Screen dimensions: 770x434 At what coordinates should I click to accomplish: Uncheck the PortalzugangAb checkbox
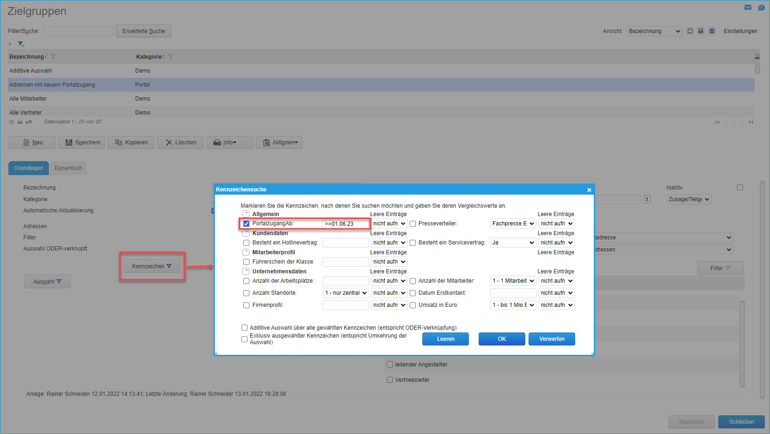tap(246, 224)
